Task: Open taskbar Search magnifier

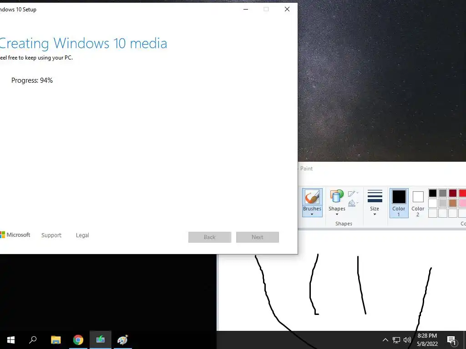Action: (33, 340)
